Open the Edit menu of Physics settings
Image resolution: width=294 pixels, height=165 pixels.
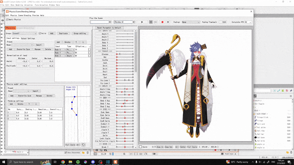[7, 15]
